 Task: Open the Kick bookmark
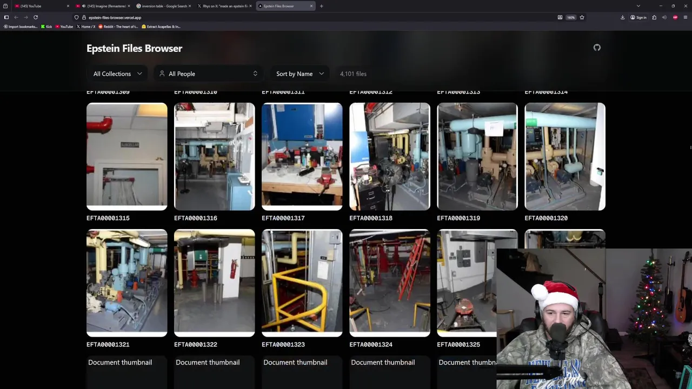click(x=46, y=26)
